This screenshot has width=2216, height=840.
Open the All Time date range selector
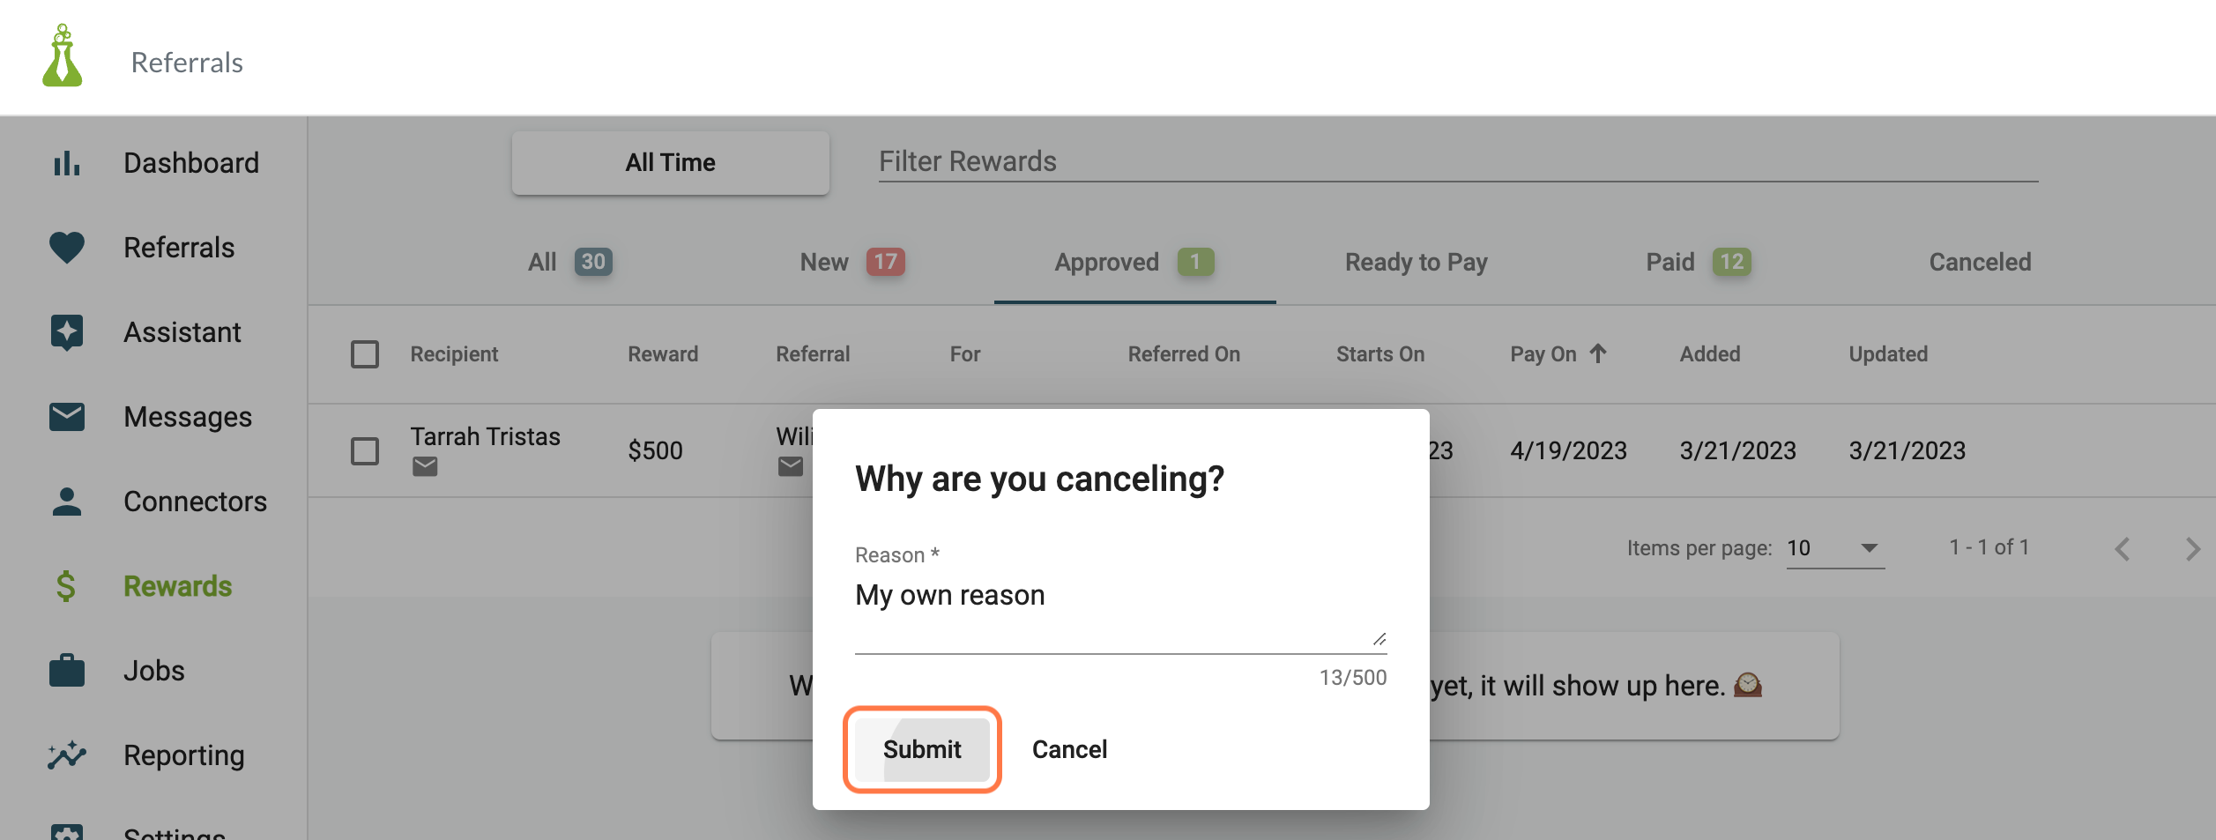click(670, 163)
